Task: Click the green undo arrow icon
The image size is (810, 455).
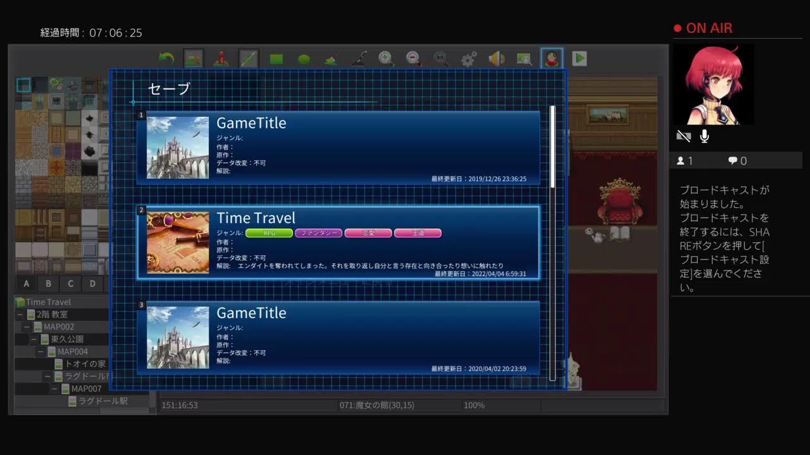Action: [x=166, y=59]
